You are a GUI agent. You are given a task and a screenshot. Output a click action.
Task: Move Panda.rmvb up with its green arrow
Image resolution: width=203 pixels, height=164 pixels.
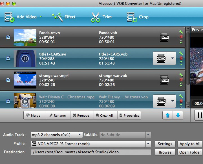click(181, 40)
